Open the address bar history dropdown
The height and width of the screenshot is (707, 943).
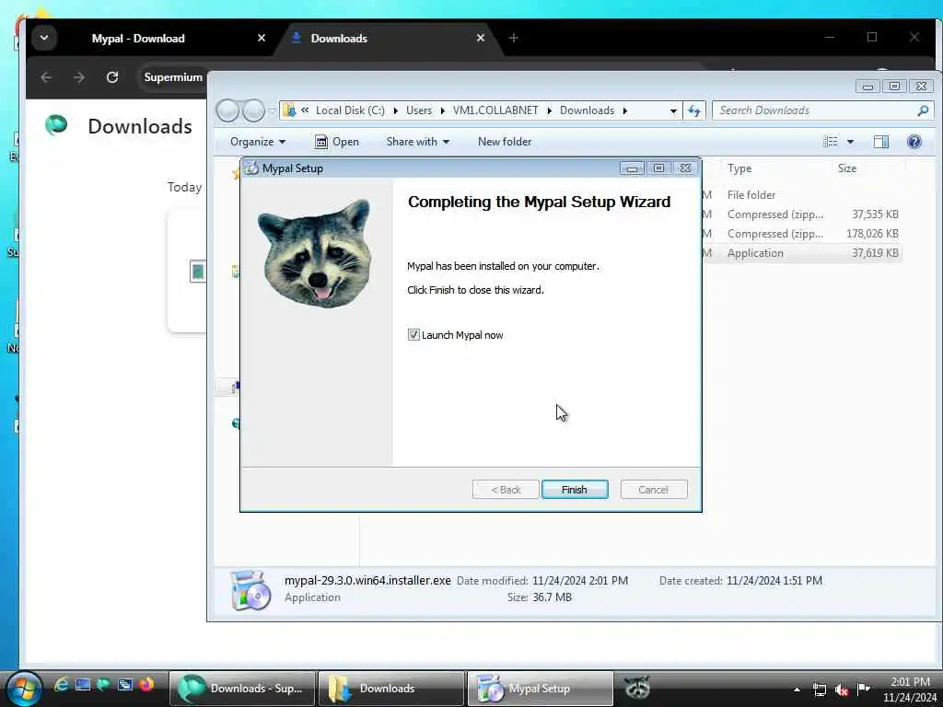pos(673,110)
